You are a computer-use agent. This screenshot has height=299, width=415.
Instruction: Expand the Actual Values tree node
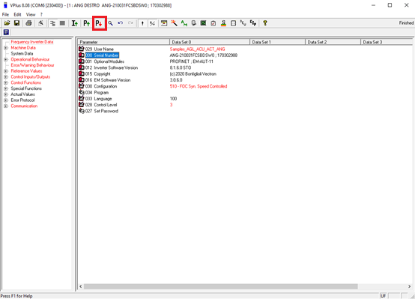[x=5, y=94]
